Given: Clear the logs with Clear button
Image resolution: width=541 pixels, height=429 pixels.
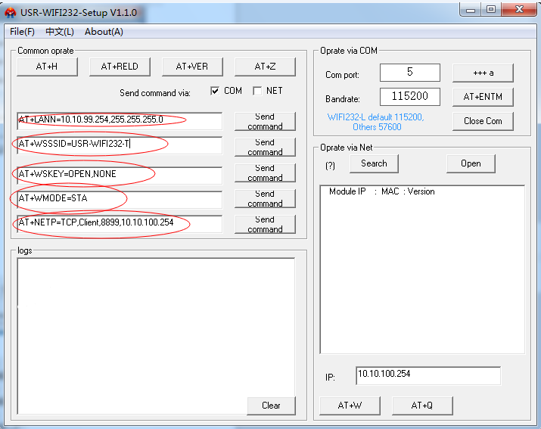Looking at the screenshot, I should click(x=271, y=406).
